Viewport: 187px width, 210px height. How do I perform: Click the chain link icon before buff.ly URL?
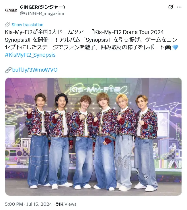[8, 70]
